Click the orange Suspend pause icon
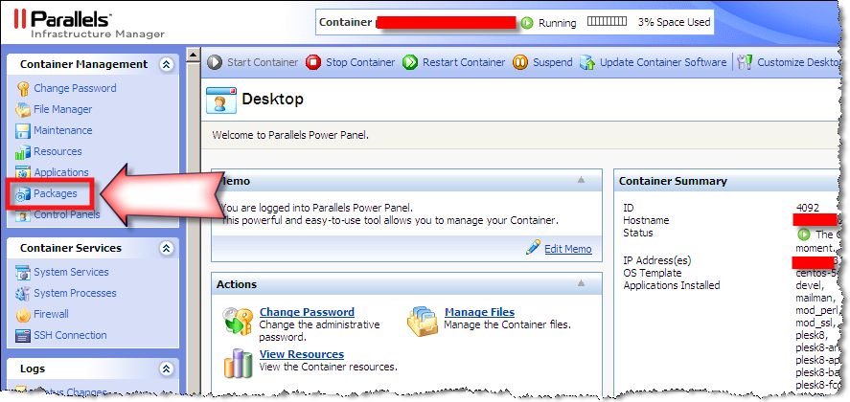The image size is (850, 402). tap(520, 62)
